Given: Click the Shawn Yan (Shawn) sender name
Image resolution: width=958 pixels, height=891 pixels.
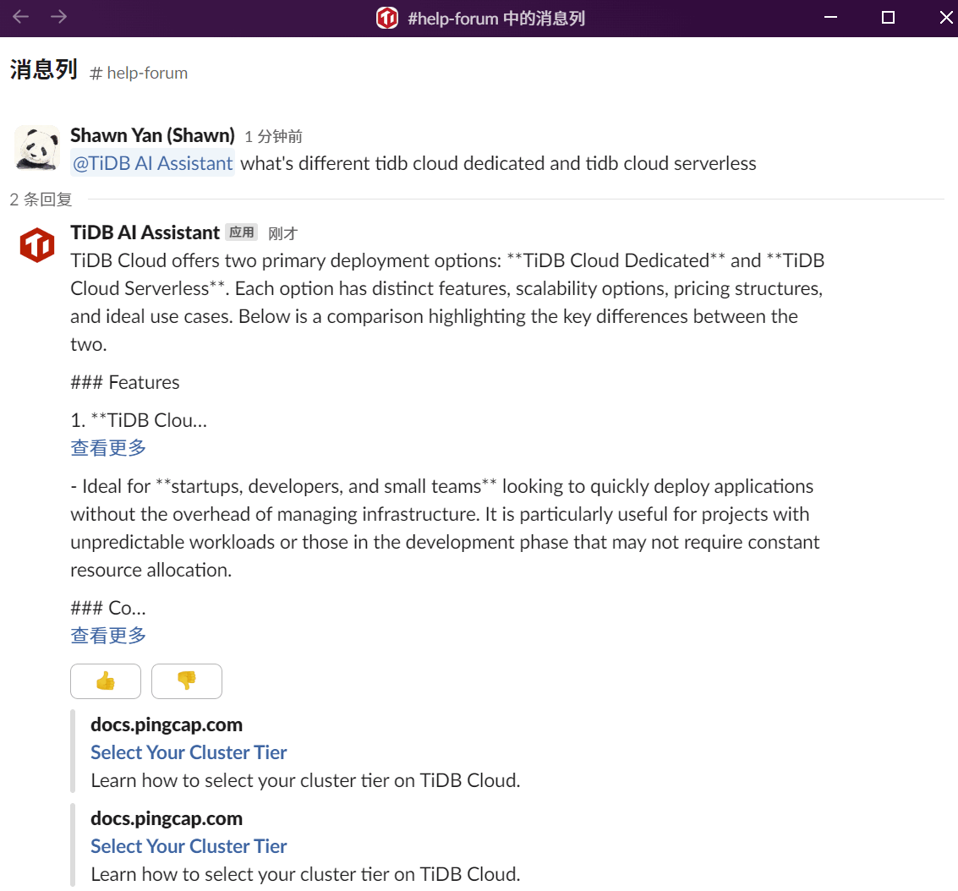Looking at the screenshot, I should click(x=152, y=135).
